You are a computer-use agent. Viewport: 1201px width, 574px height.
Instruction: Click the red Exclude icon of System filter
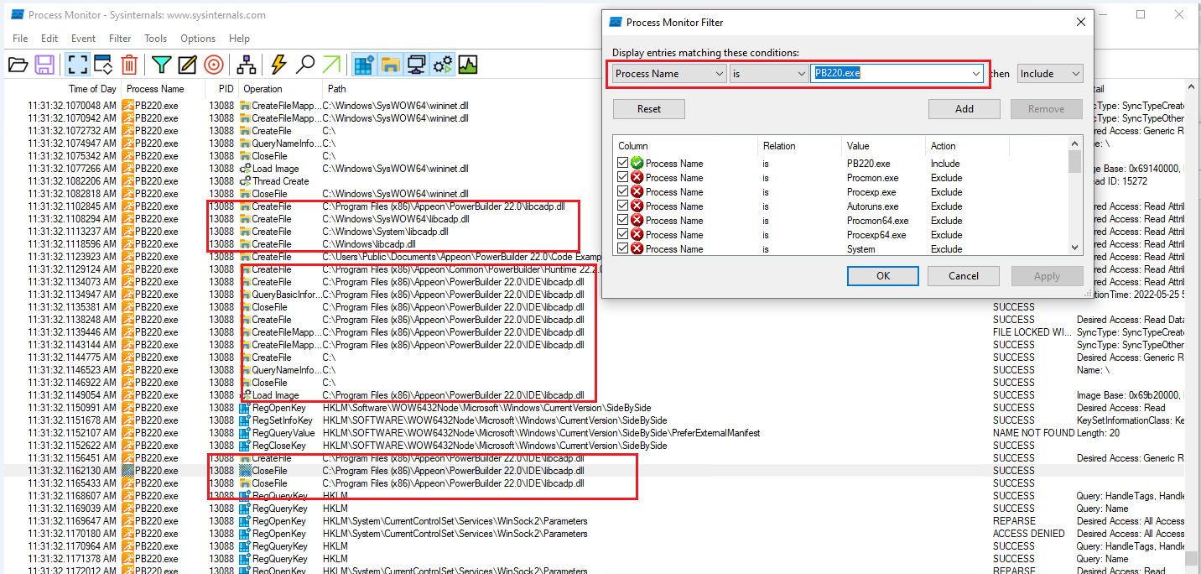[637, 249]
